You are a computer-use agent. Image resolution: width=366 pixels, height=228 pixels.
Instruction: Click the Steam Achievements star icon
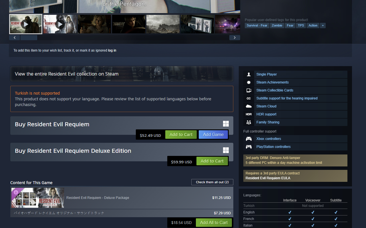tap(249, 82)
